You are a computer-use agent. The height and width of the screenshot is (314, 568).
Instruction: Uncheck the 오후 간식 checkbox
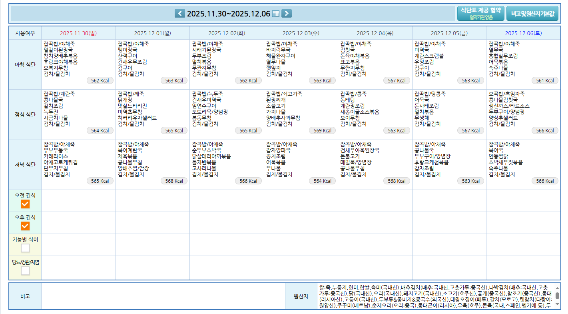coord(25,226)
